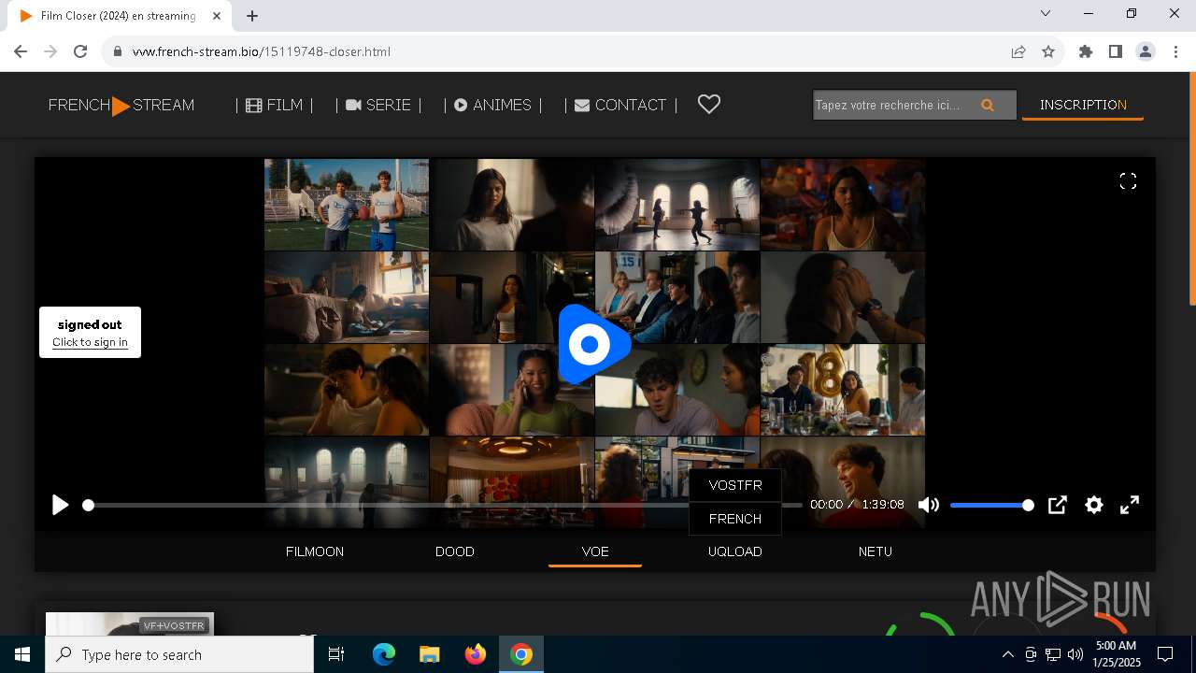Select the VOE server tab
1196x673 pixels.
coord(595,551)
